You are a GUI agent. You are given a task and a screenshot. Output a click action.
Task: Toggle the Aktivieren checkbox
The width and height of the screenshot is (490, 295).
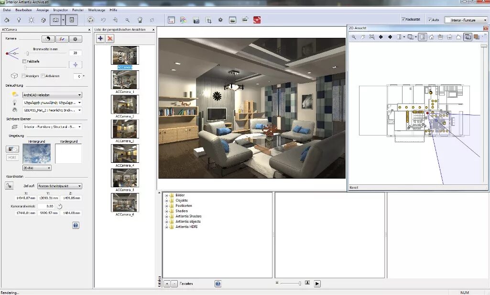[x=43, y=76]
